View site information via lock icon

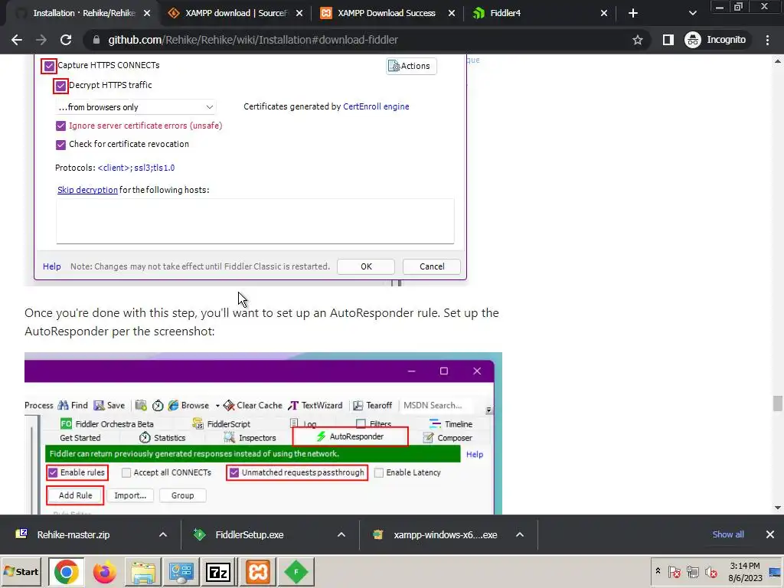96,40
